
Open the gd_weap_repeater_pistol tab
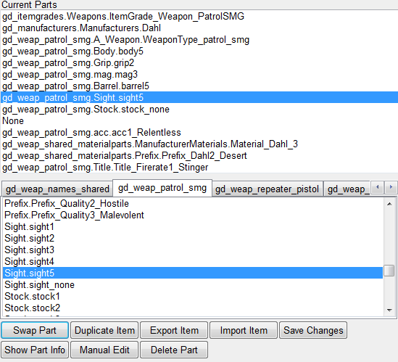point(267,189)
